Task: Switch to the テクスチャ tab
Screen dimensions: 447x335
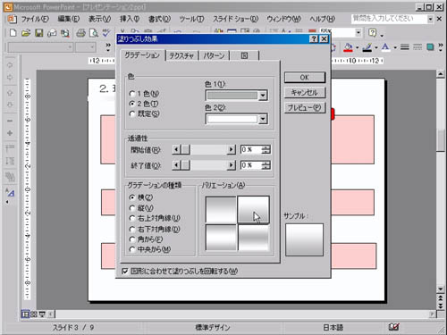Action: 181,55
